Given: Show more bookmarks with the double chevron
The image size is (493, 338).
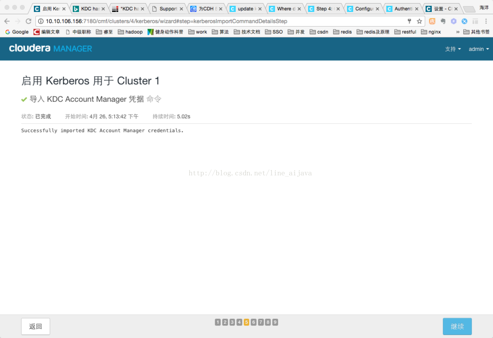Looking at the screenshot, I should point(458,32).
